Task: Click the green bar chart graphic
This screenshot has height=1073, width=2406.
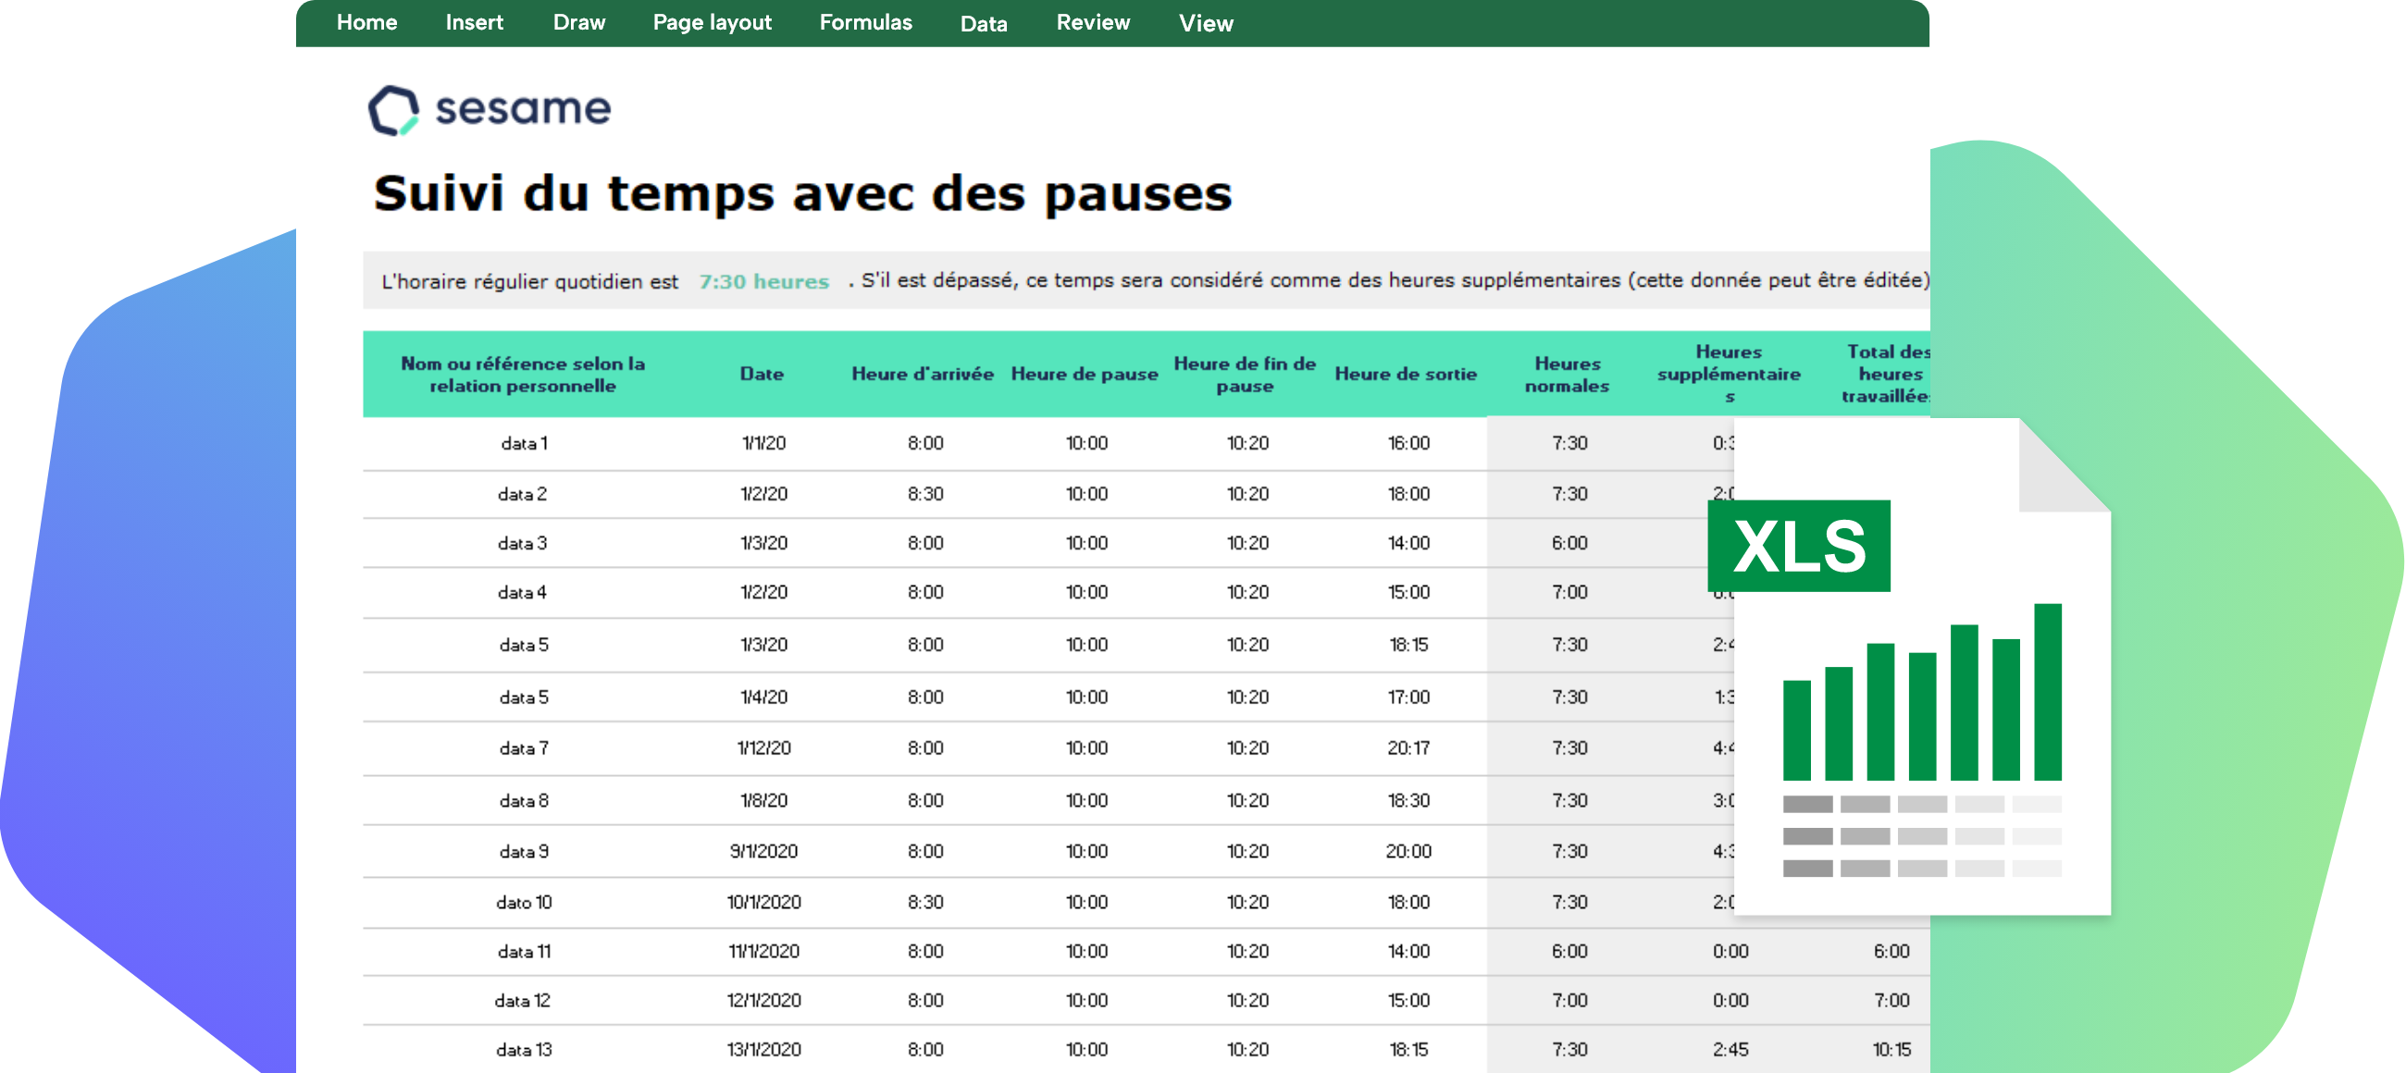Action: [1921, 692]
